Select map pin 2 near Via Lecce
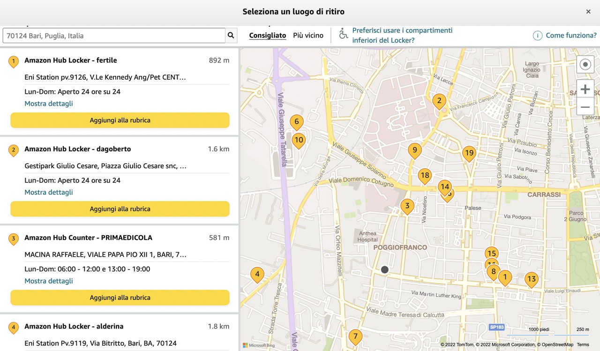This screenshot has height=351, width=600. point(439,101)
